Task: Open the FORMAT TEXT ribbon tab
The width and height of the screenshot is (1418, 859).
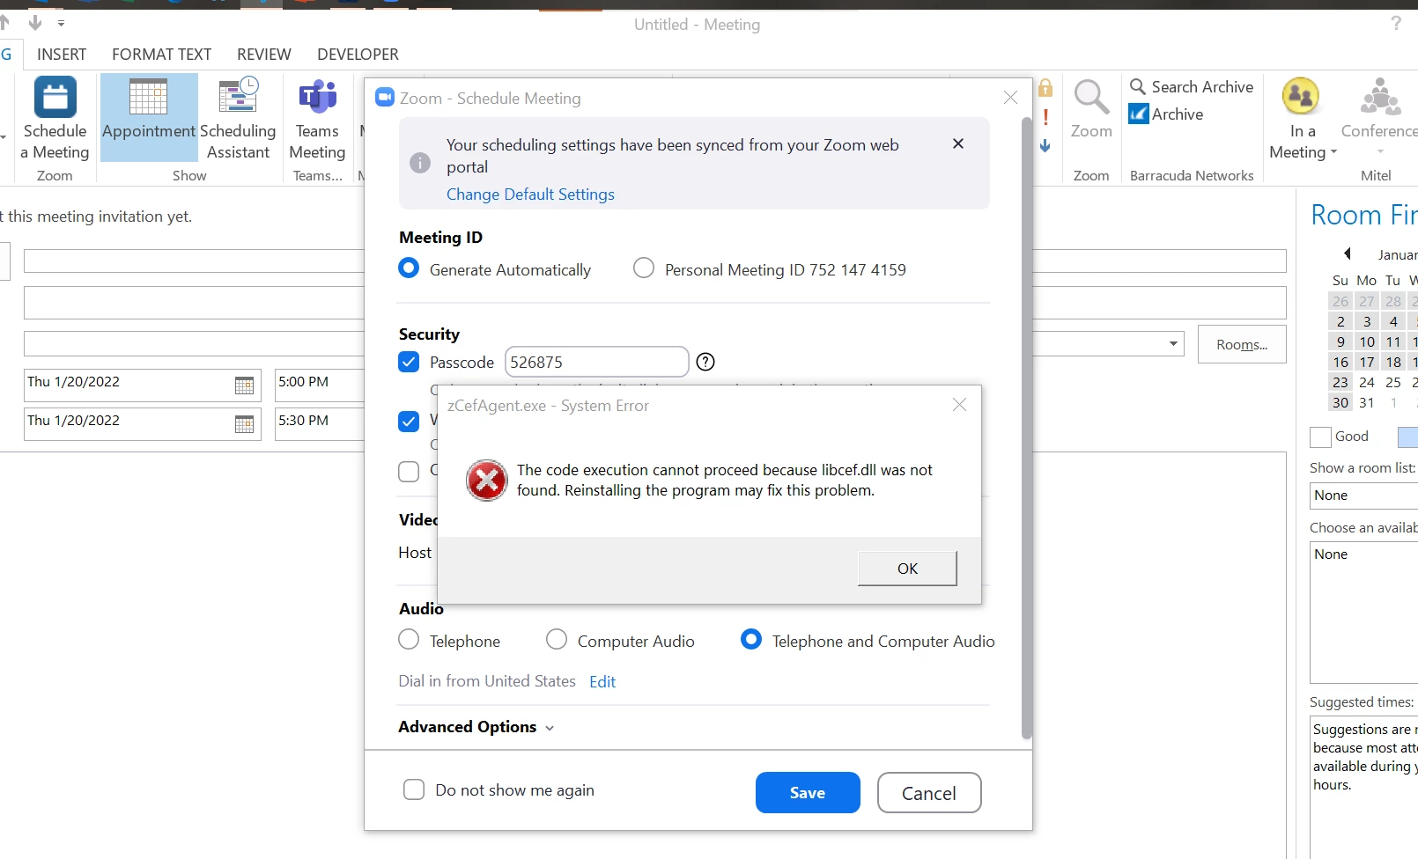Action: [x=161, y=55]
